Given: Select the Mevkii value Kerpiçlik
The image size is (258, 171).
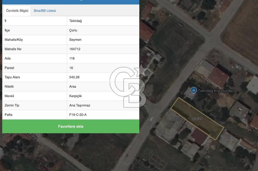Looking at the screenshot, I should pyautogui.click(x=76, y=96).
